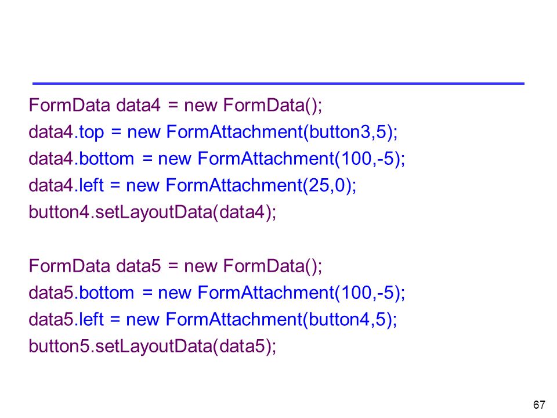Click the data4.top assignment line
This screenshot has width=557, height=418.
pos(213,132)
